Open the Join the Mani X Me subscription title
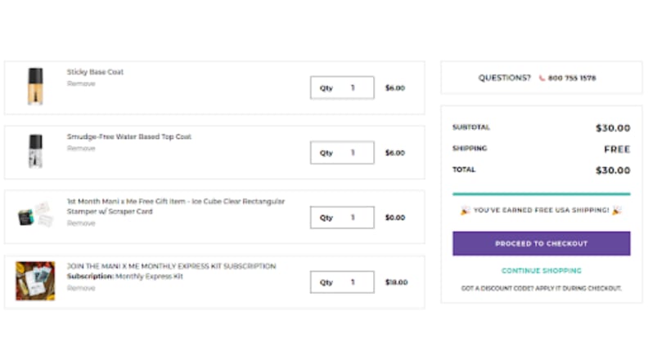Screen dimensions: 648x364 172,266
